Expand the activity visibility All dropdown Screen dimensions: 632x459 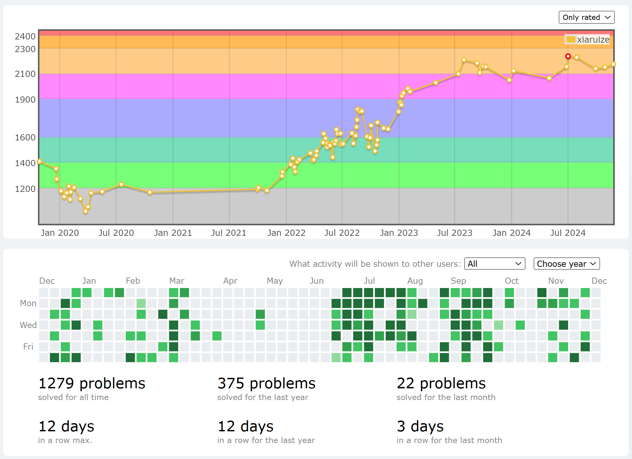tap(494, 264)
